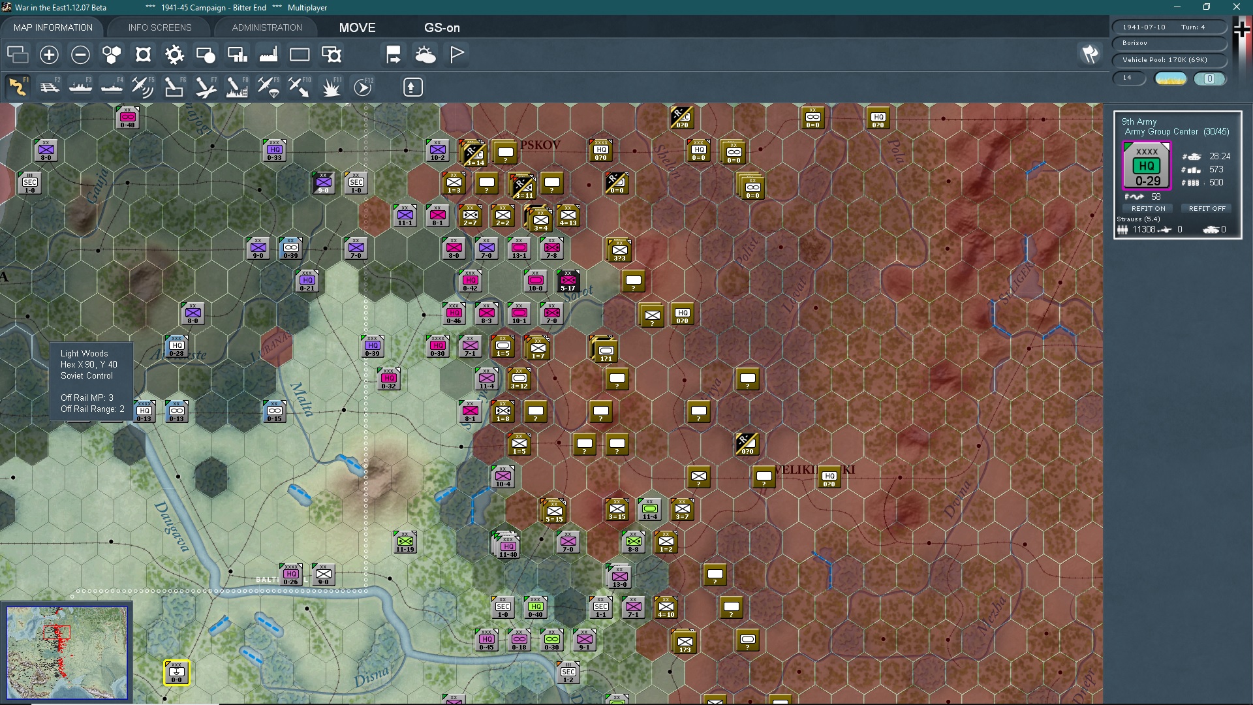Toggle the blank unit rectangle icon
Image resolution: width=1253 pixels, height=705 pixels.
click(x=300, y=54)
